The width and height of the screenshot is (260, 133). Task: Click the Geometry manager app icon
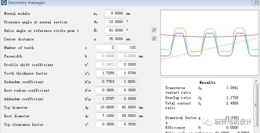(x=4, y=3)
